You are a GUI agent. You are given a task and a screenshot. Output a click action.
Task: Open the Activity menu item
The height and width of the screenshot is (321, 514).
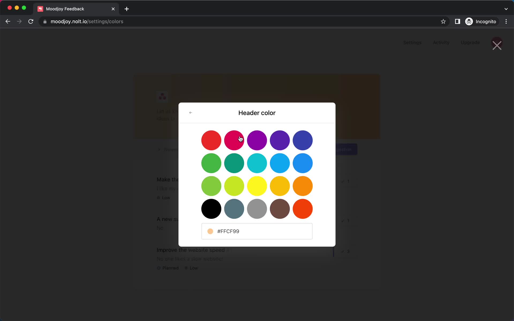(x=441, y=43)
